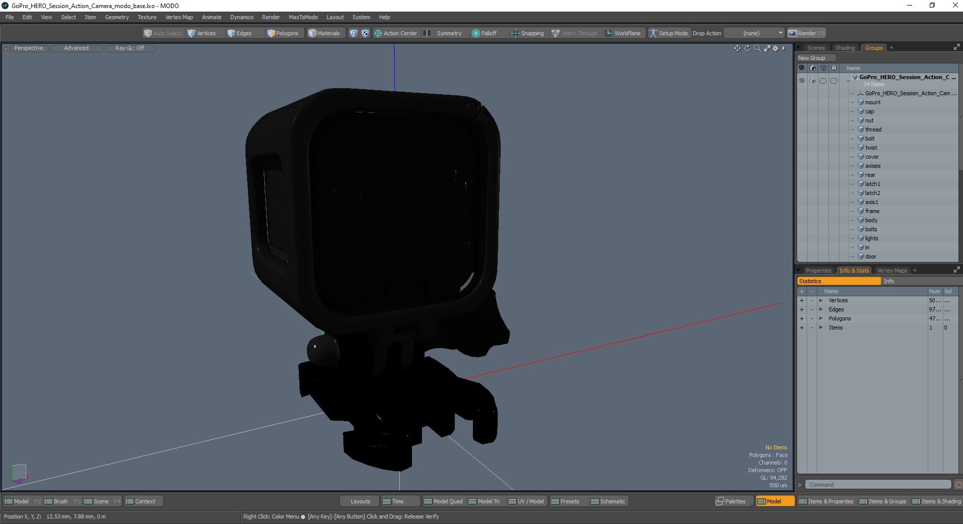Maximize the Groups panel
Image resolution: width=963 pixels, height=524 pixels.
click(x=956, y=47)
